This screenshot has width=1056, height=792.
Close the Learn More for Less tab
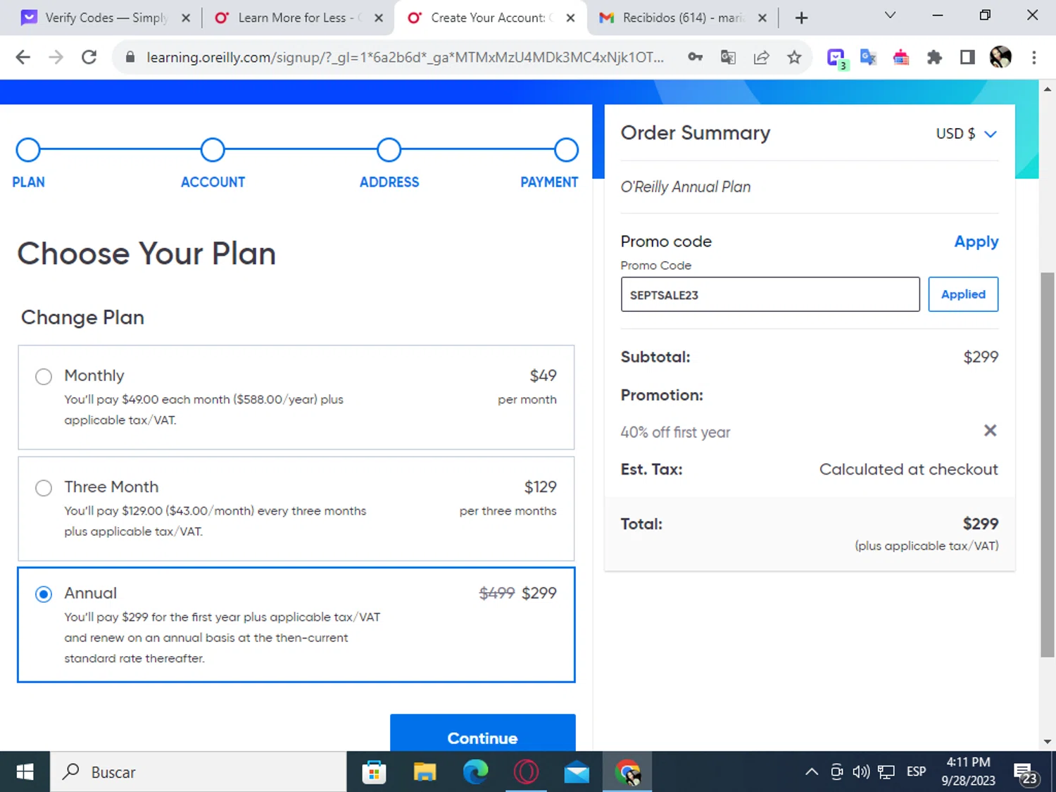click(x=379, y=18)
